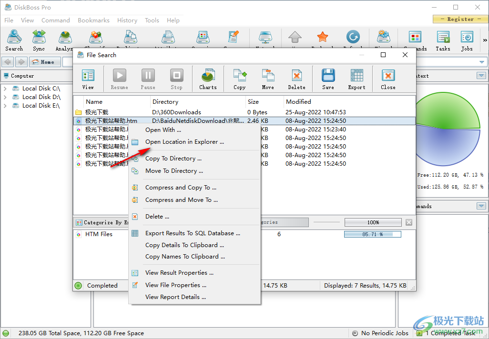Click the 100% filter progress bar
This screenshot has height=339, width=489.
tap(373, 222)
